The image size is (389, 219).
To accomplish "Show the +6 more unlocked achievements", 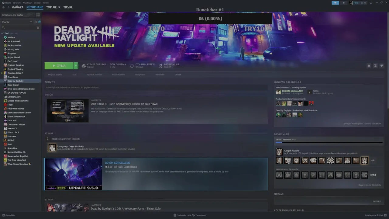I will [x=373, y=160].
